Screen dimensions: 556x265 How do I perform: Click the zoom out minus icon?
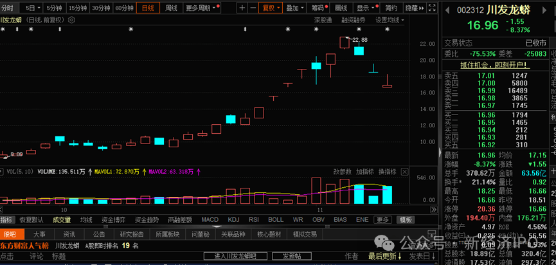[253, 8]
